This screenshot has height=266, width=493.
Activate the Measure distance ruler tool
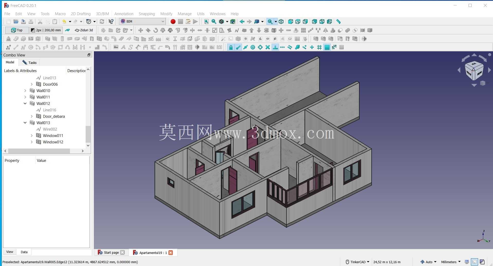tap(338, 22)
